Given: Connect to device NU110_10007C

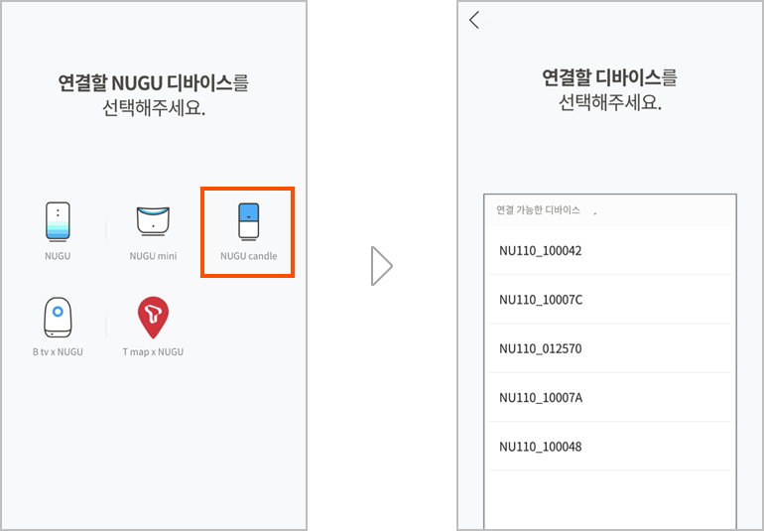Looking at the screenshot, I should pyautogui.click(x=610, y=300).
